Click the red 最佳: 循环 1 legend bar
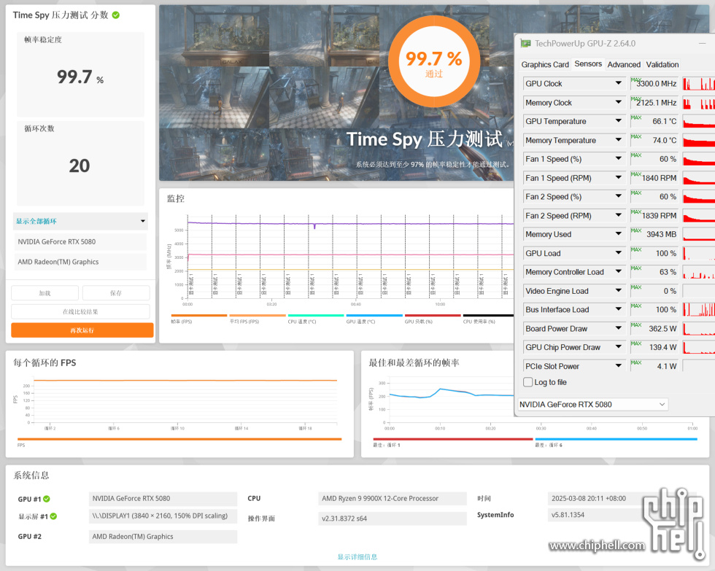 [x=453, y=439]
